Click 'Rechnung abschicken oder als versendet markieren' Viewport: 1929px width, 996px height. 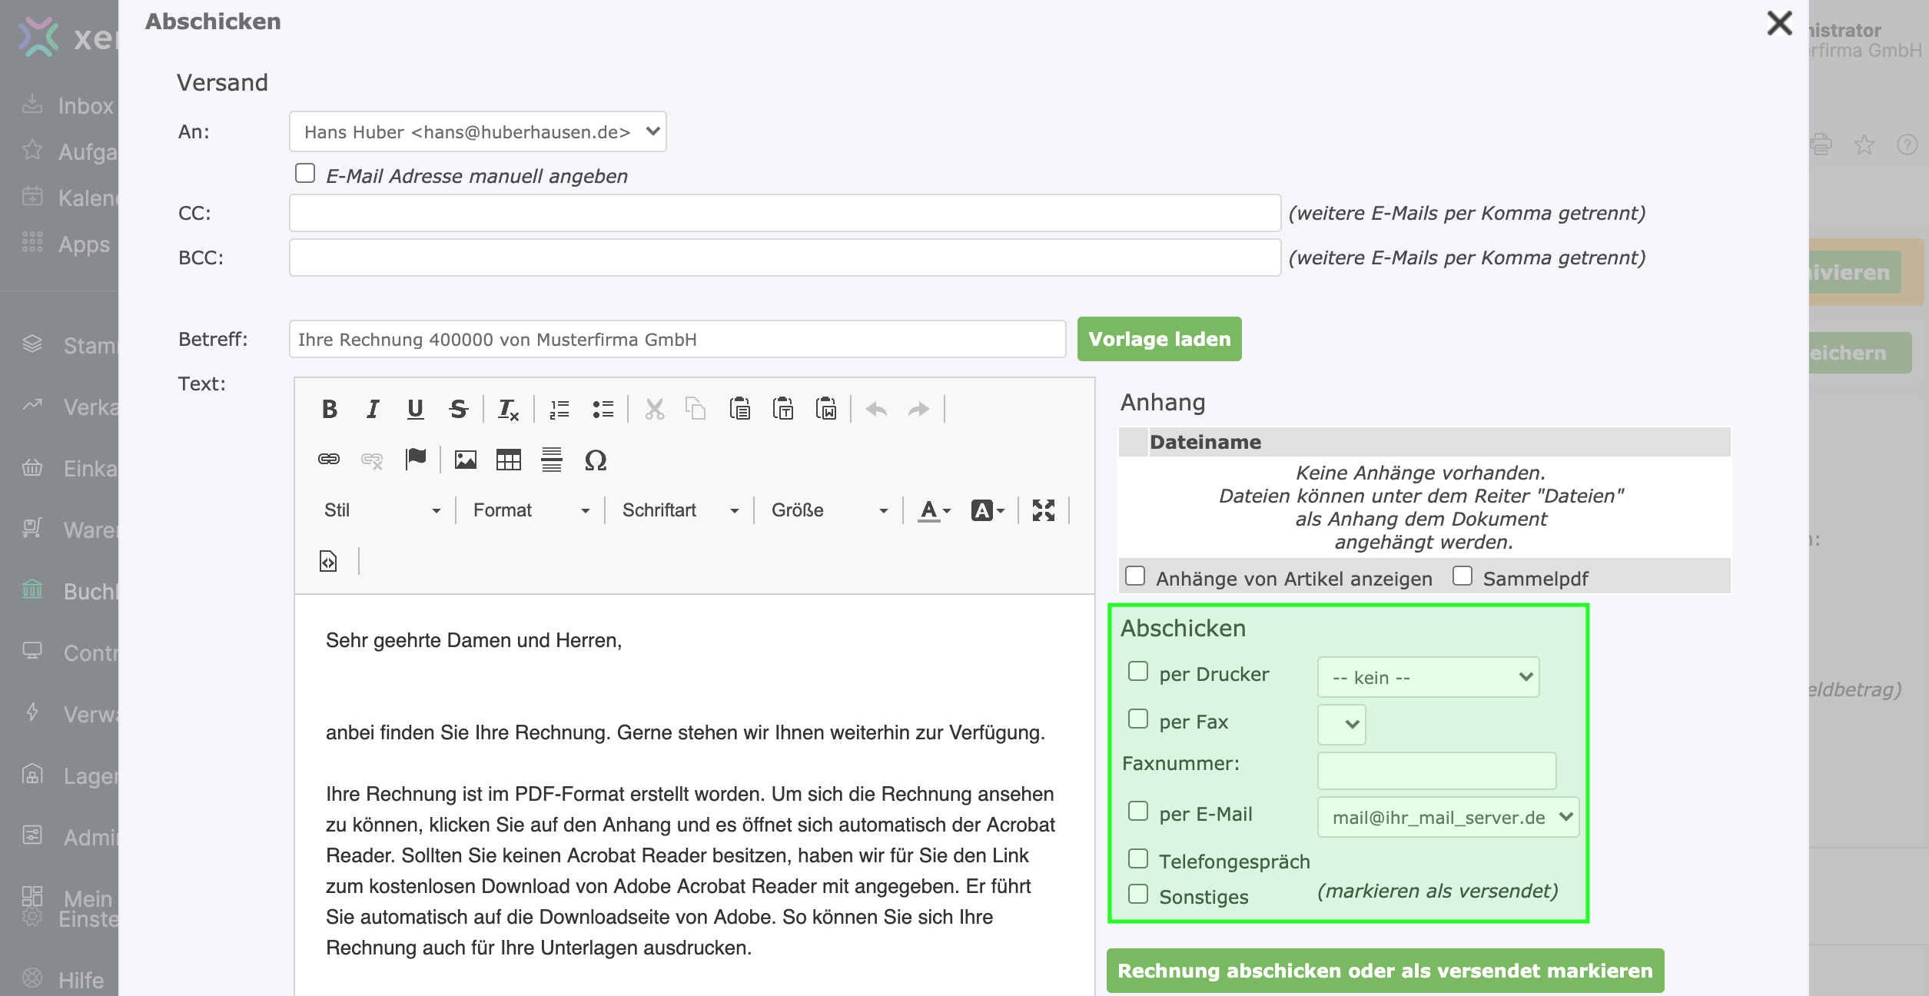1385,971
